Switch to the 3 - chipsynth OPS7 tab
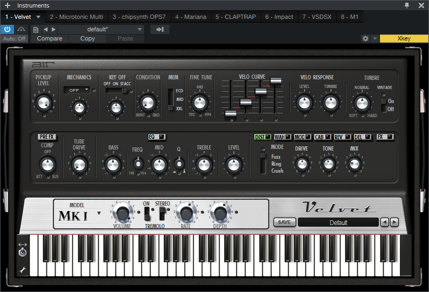The image size is (429, 292). (x=139, y=17)
